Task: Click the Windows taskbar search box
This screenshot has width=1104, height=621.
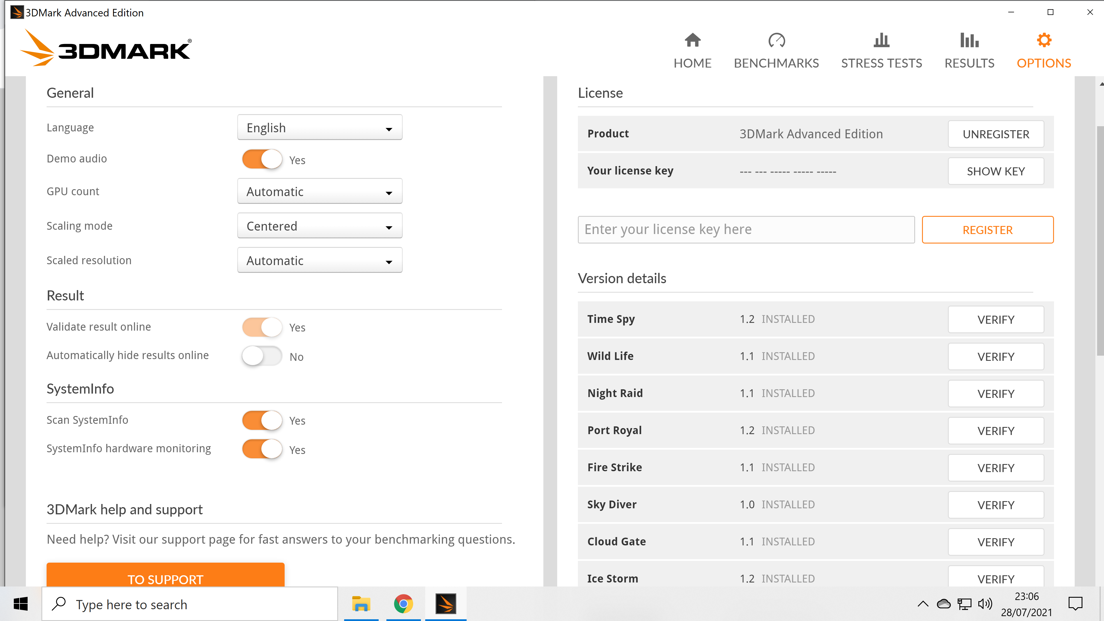Action: (190, 604)
